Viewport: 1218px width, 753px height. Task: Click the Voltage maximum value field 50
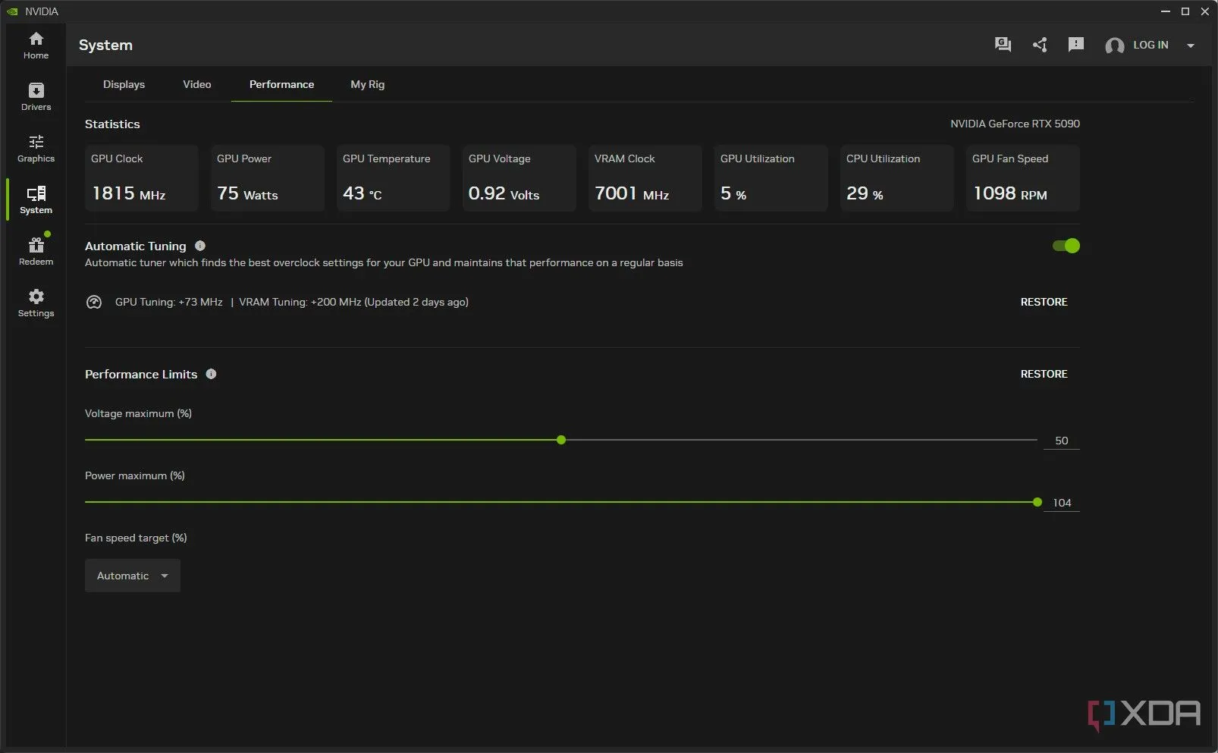[x=1061, y=441]
